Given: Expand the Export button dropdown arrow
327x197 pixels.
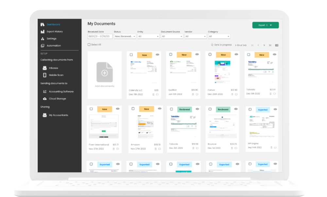Looking at the screenshot, I should point(271,25).
